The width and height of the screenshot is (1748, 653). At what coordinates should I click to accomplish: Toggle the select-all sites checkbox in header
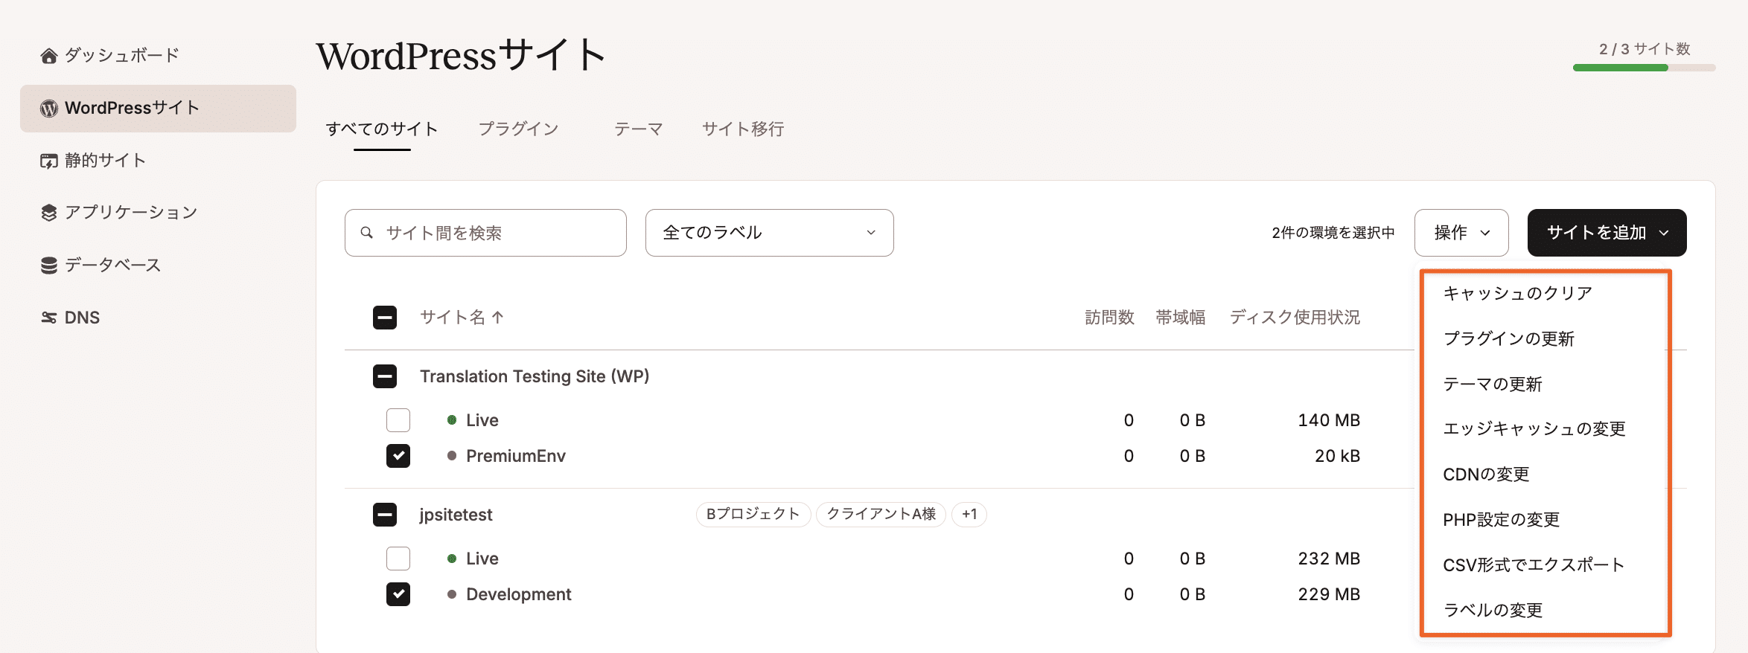385,318
